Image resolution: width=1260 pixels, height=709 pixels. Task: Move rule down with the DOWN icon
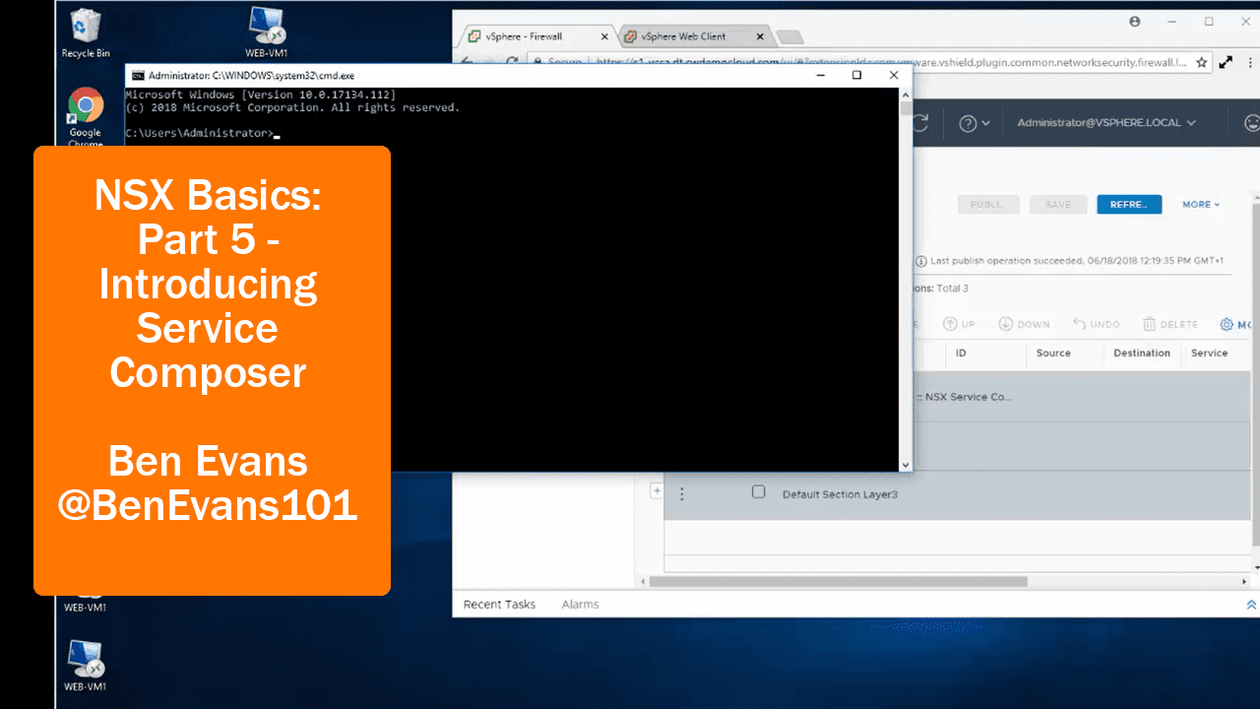tap(1024, 324)
